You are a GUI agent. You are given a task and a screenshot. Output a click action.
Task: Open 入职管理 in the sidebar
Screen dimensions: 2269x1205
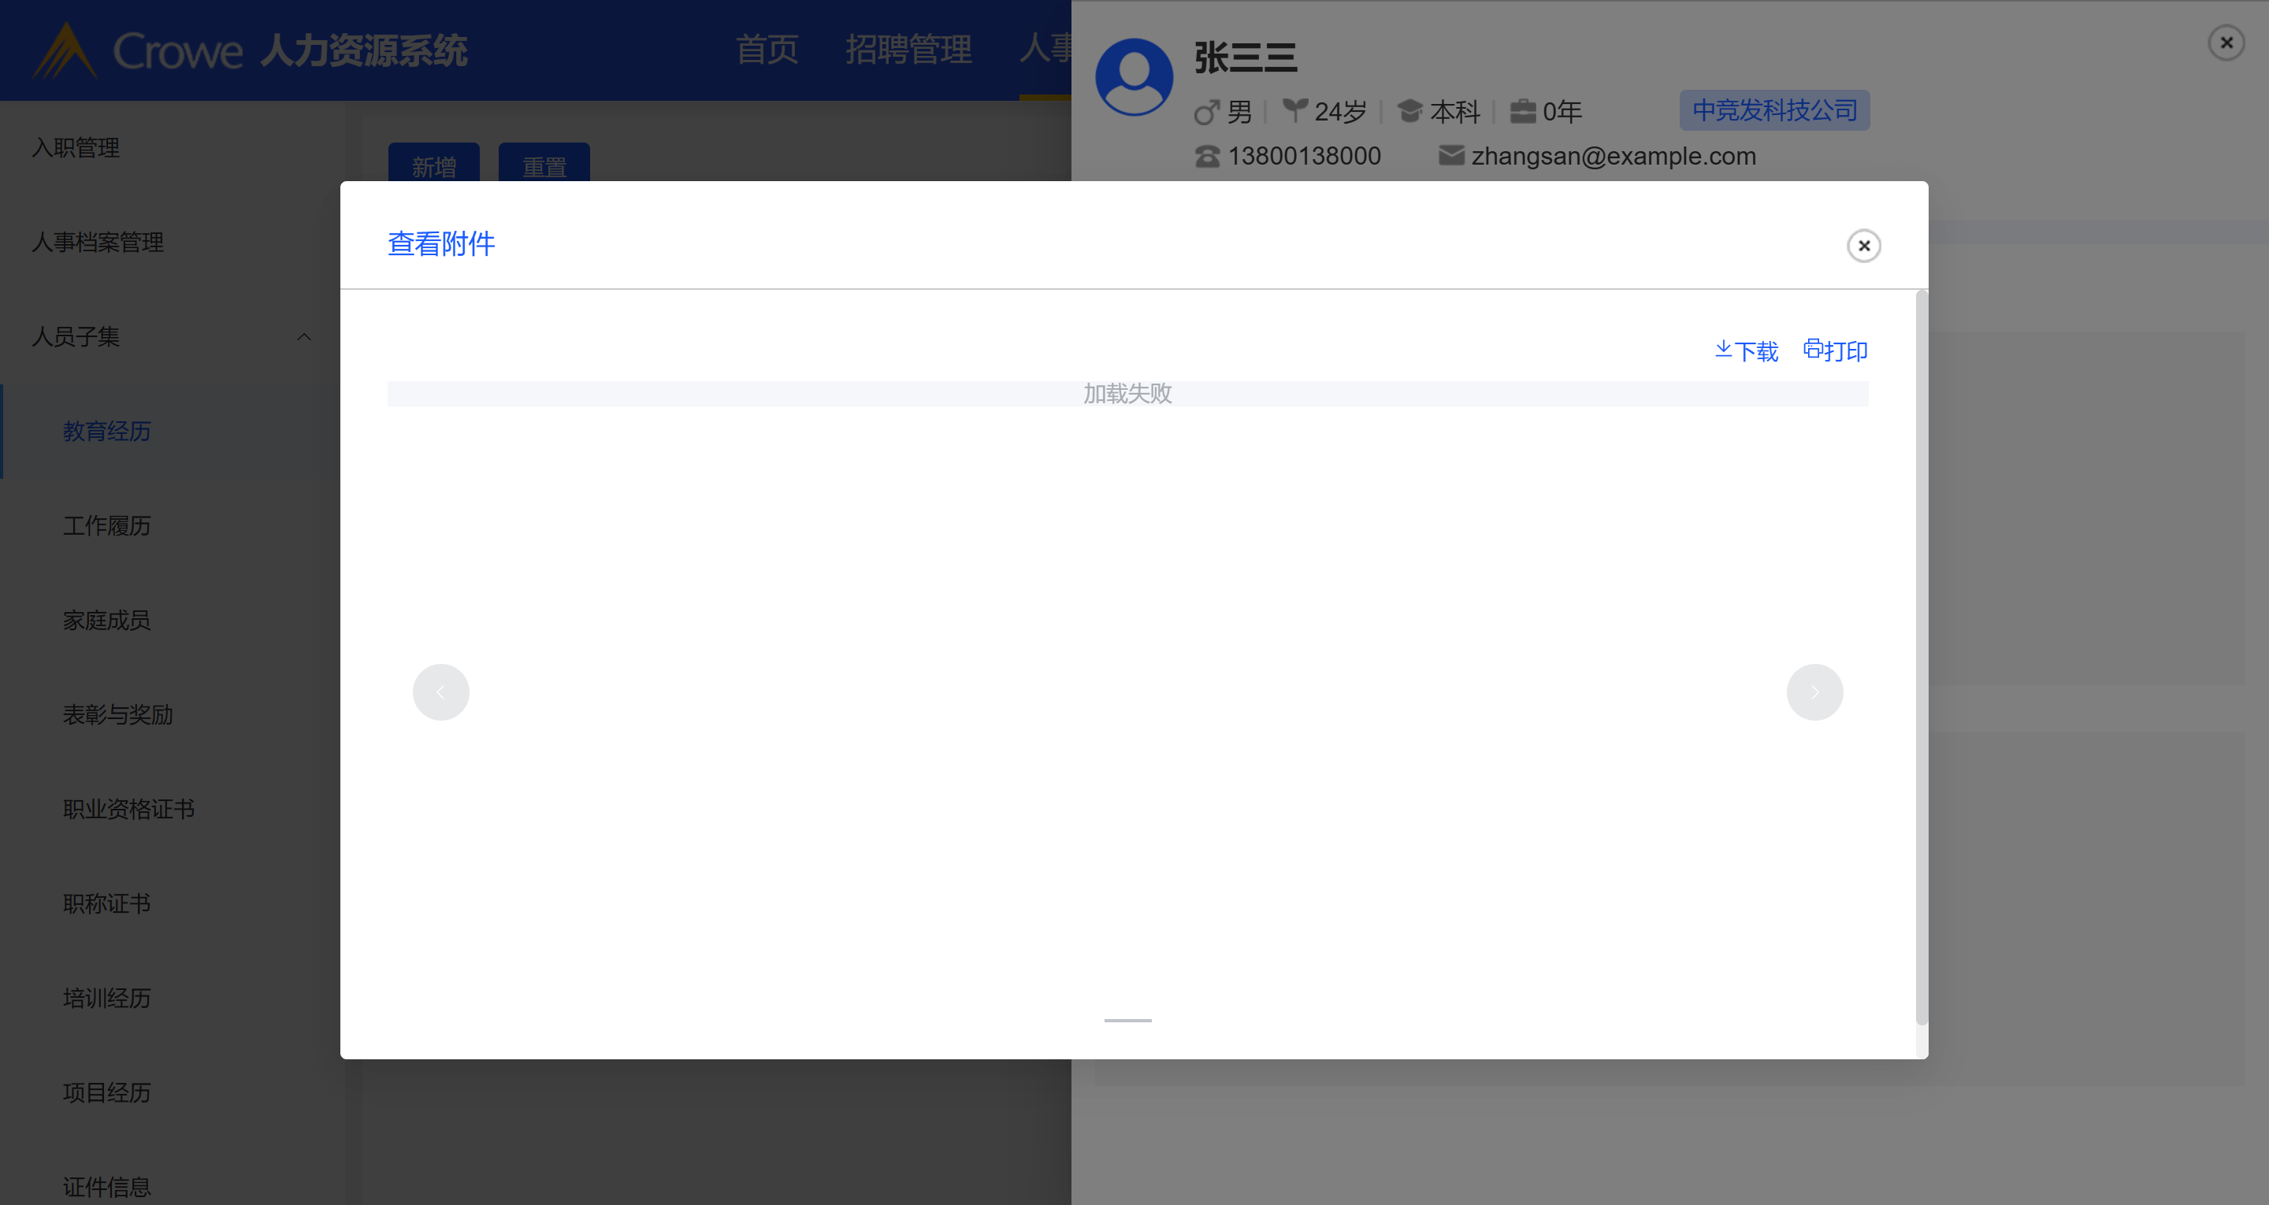point(76,147)
